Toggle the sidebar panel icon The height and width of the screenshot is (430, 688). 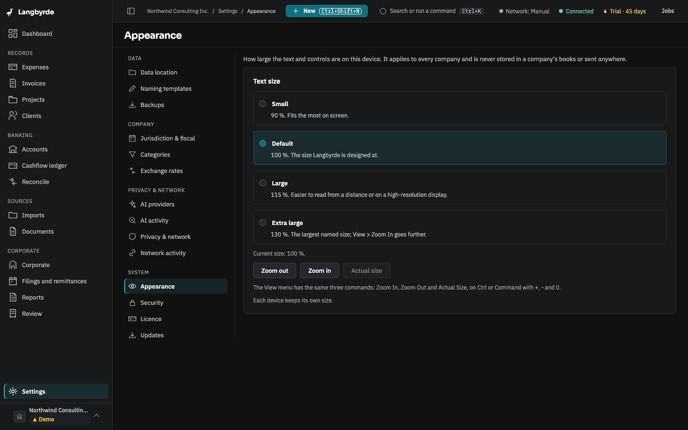point(131,11)
